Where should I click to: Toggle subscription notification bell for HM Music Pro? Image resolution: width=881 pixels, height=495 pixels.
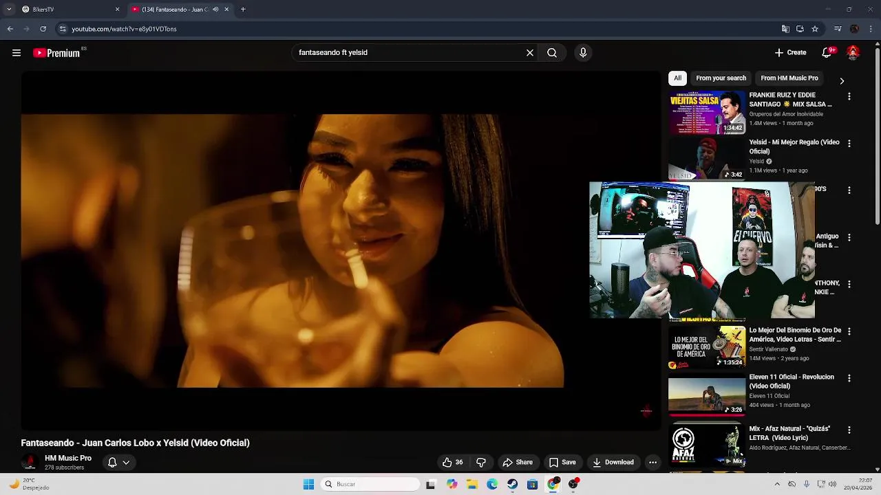click(x=112, y=462)
